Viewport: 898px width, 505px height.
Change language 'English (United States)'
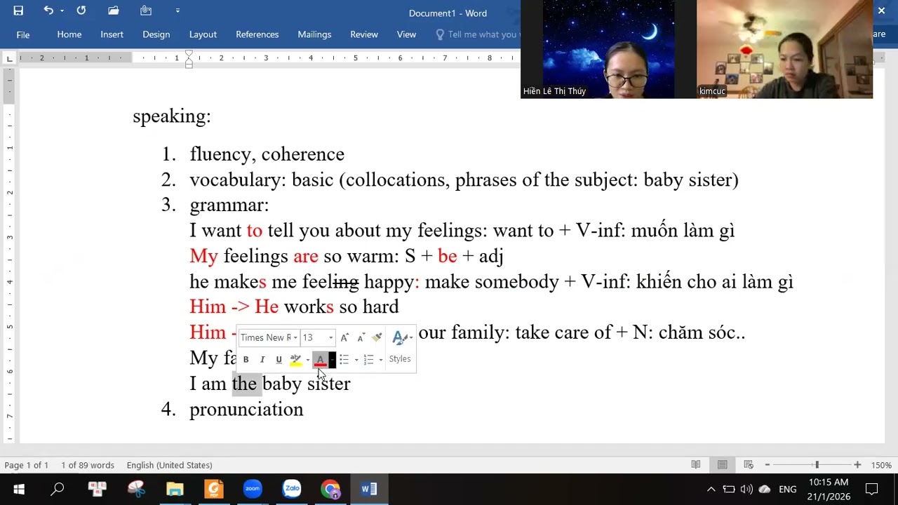[169, 465]
